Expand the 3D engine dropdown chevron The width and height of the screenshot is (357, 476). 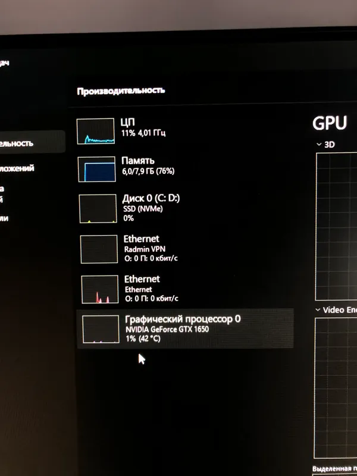pos(319,145)
